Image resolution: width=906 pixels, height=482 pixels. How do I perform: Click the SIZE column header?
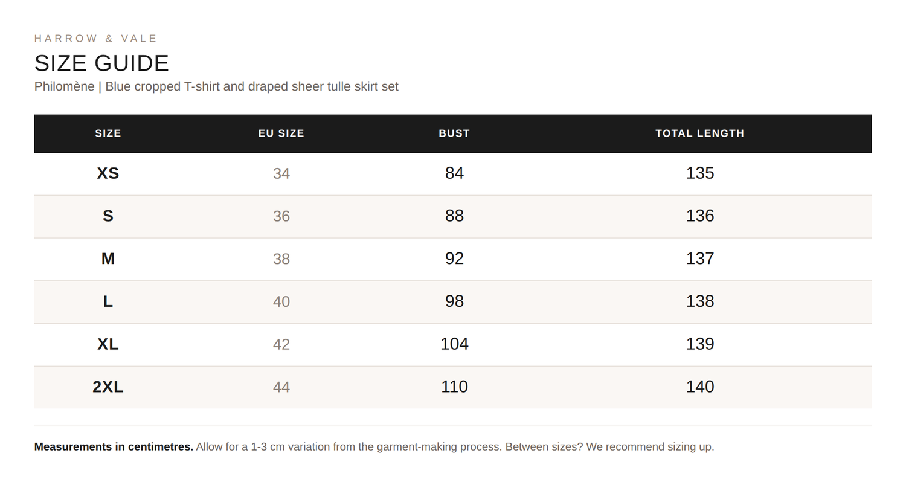point(108,133)
